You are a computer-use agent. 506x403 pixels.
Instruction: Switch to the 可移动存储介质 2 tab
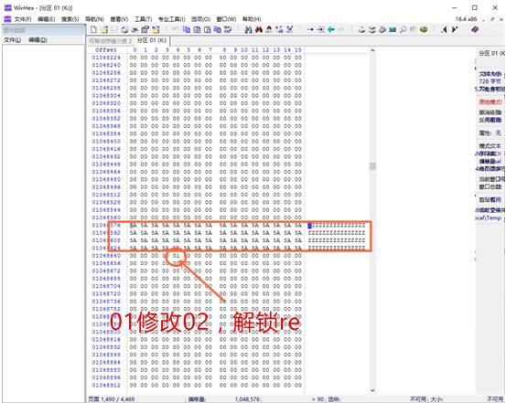(x=111, y=41)
